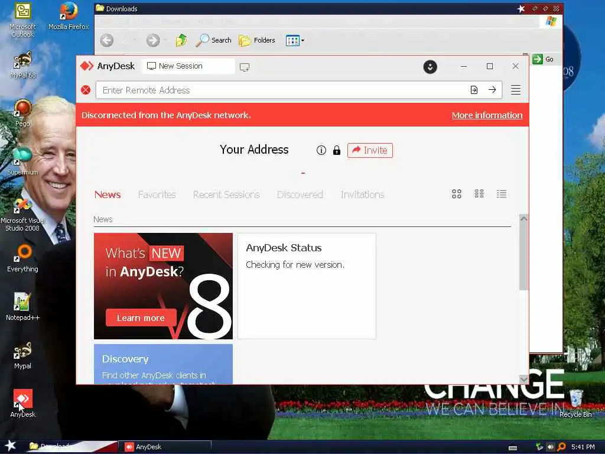Select the New Session tab
The image size is (605, 454).
tap(188, 66)
